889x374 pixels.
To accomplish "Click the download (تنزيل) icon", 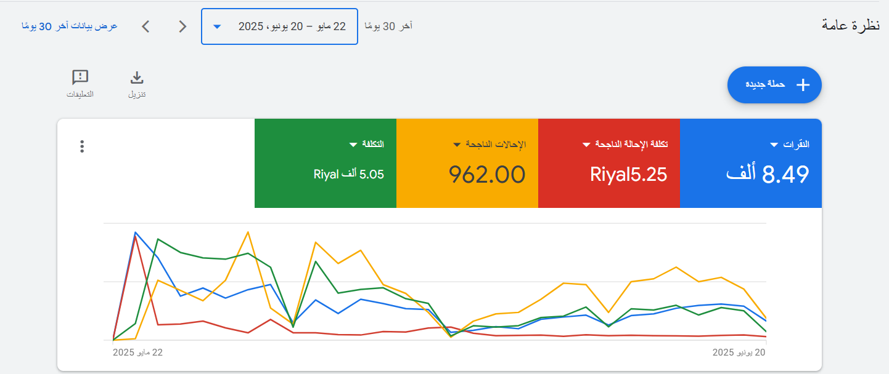I will click(x=137, y=78).
